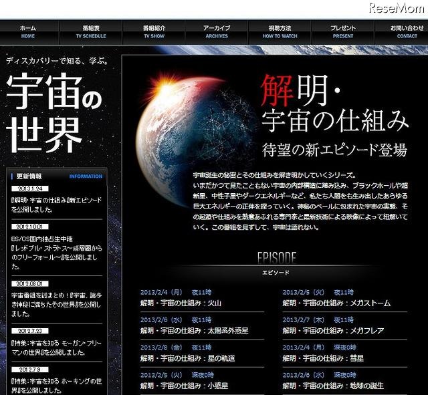The height and width of the screenshot is (395, 428).
Task: Click the 2013/2/4（月）夜11時 air time
Action: [x=176, y=293]
